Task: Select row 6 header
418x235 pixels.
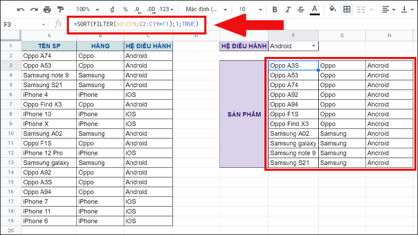Action: coord(10,95)
